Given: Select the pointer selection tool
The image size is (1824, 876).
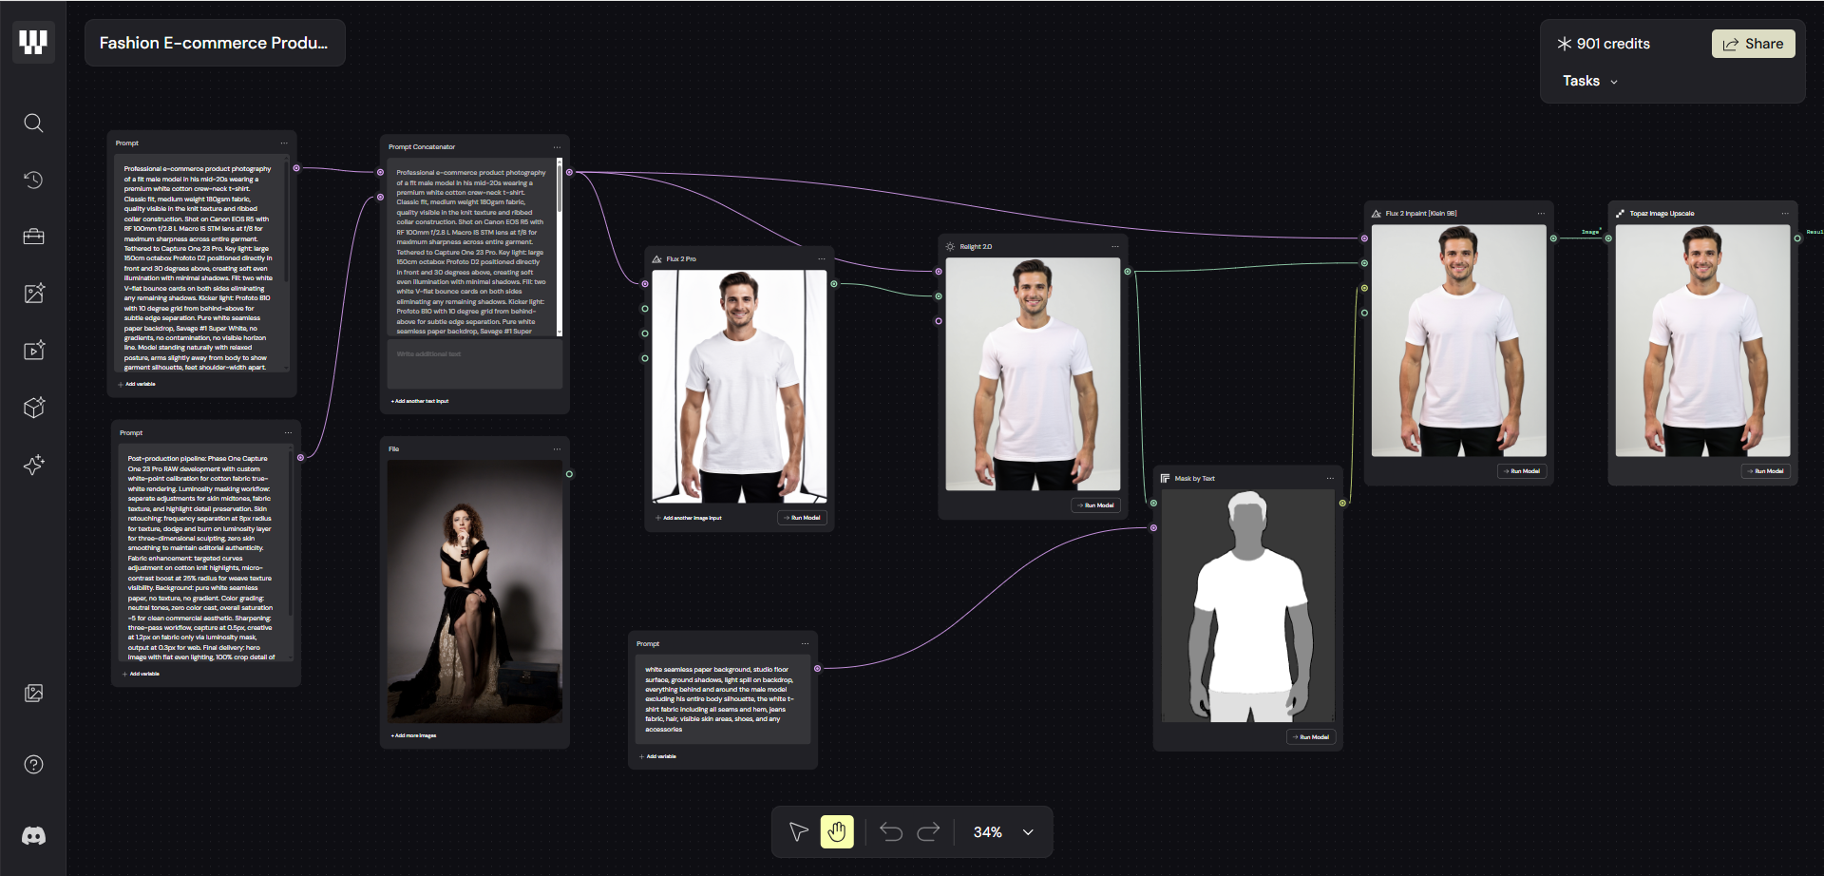Looking at the screenshot, I should [x=798, y=832].
